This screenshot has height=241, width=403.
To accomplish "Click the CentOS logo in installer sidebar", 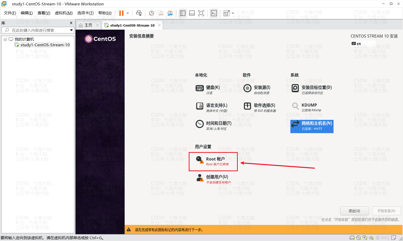I will tap(100, 39).
